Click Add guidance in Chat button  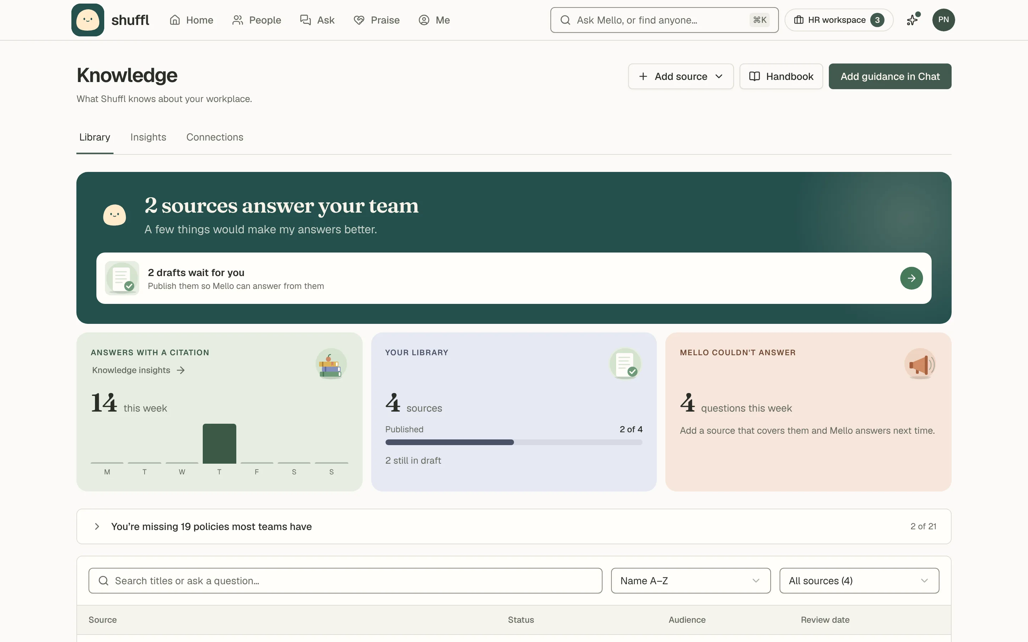[x=890, y=76]
